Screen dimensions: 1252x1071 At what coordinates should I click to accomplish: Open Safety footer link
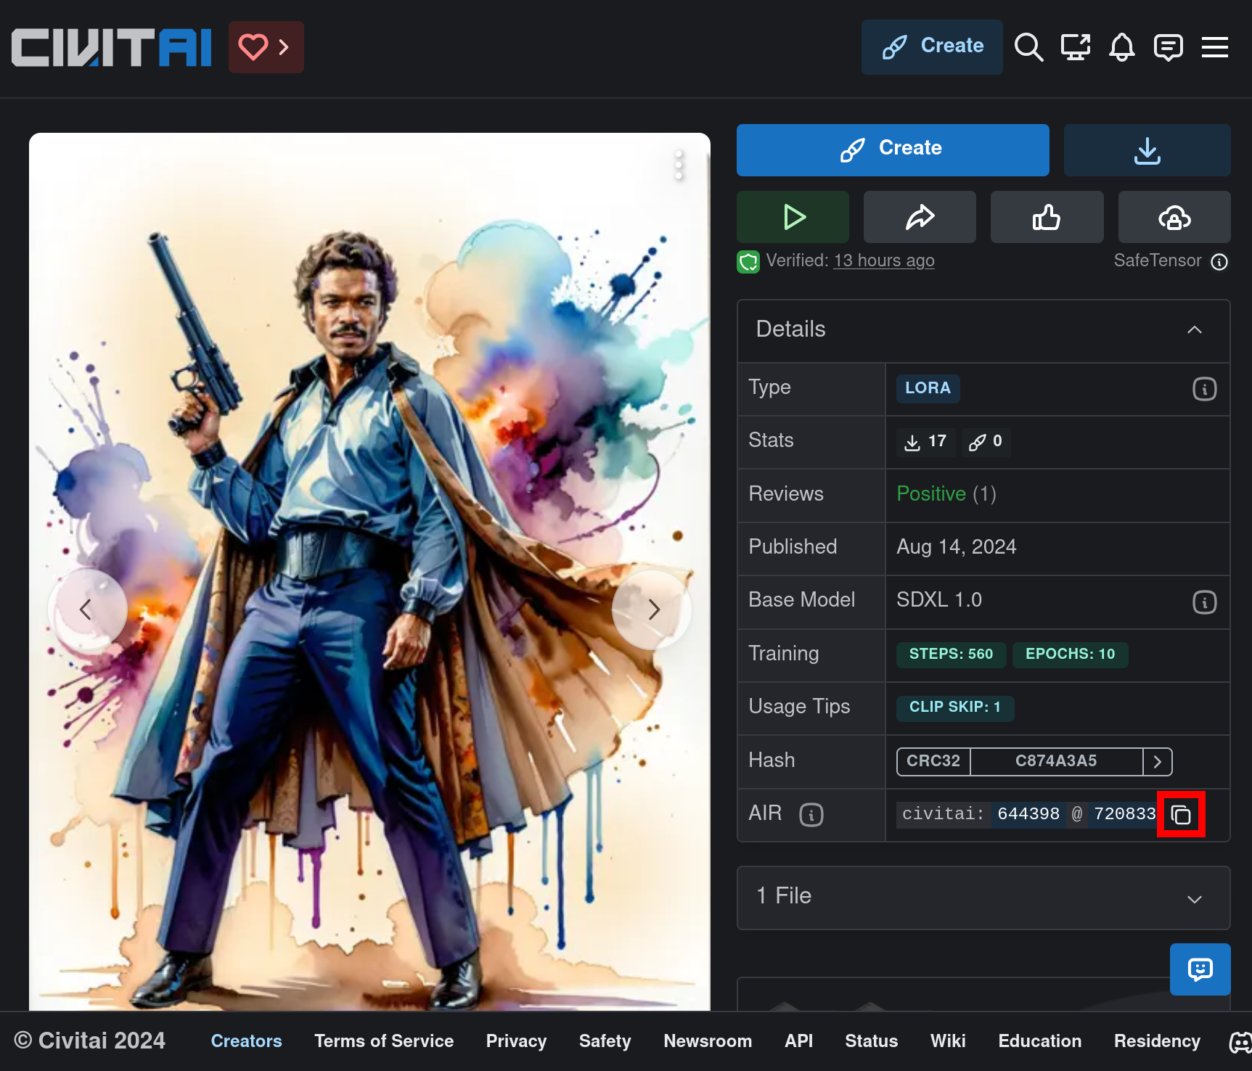point(605,1041)
